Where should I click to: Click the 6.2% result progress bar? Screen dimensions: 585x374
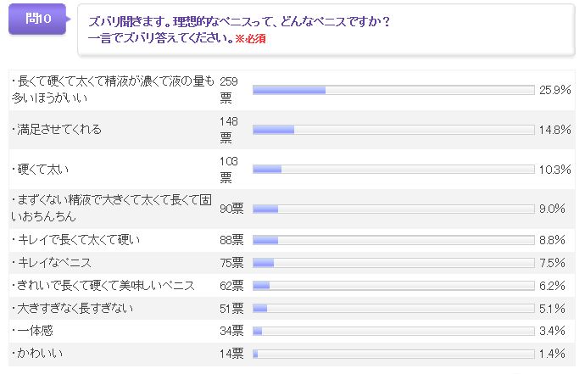[393, 285]
